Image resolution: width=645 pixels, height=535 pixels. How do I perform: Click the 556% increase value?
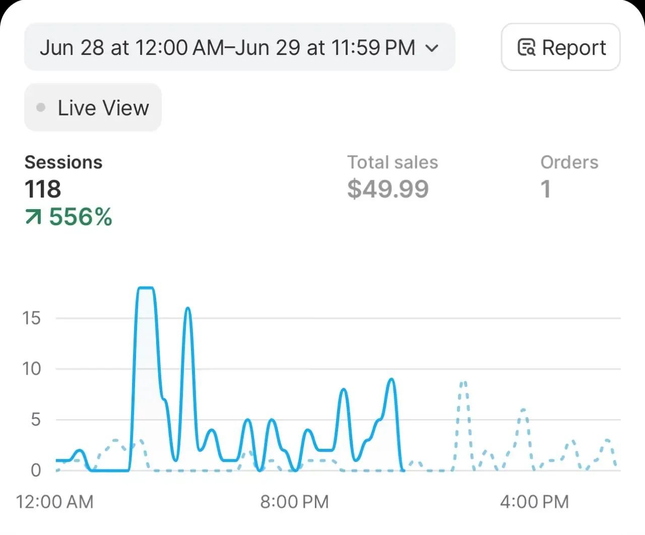coord(81,217)
